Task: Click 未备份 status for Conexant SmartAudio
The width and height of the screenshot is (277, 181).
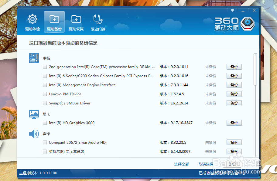Action: point(210,143)
